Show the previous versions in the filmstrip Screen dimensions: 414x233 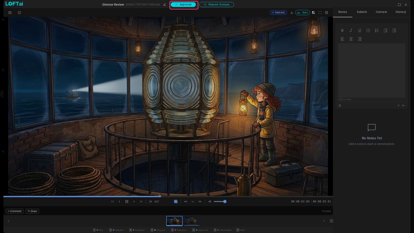coord(8,221)
